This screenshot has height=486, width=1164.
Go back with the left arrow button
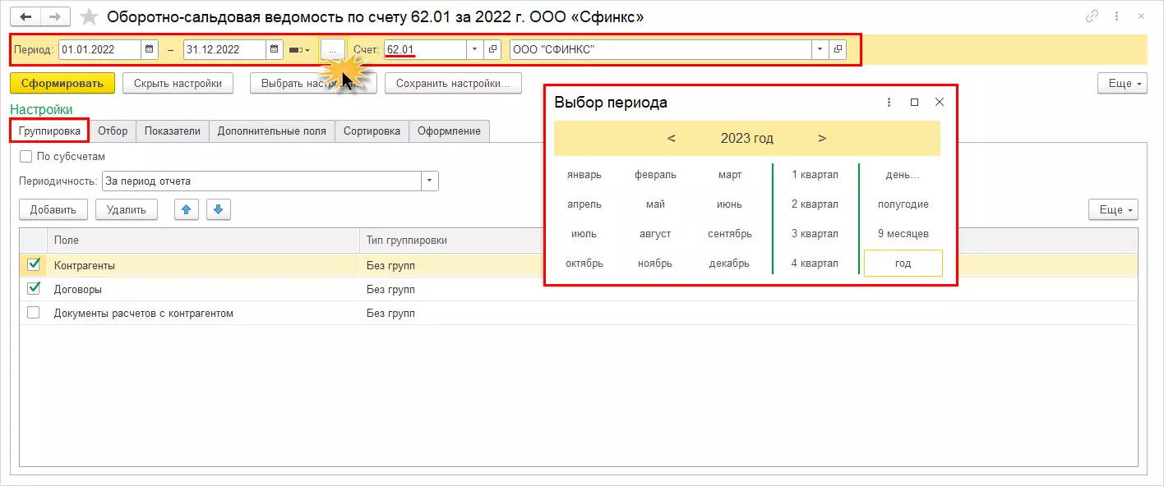point(25,16)
